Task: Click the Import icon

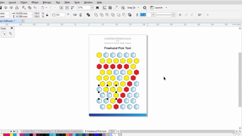Action: 61,8
